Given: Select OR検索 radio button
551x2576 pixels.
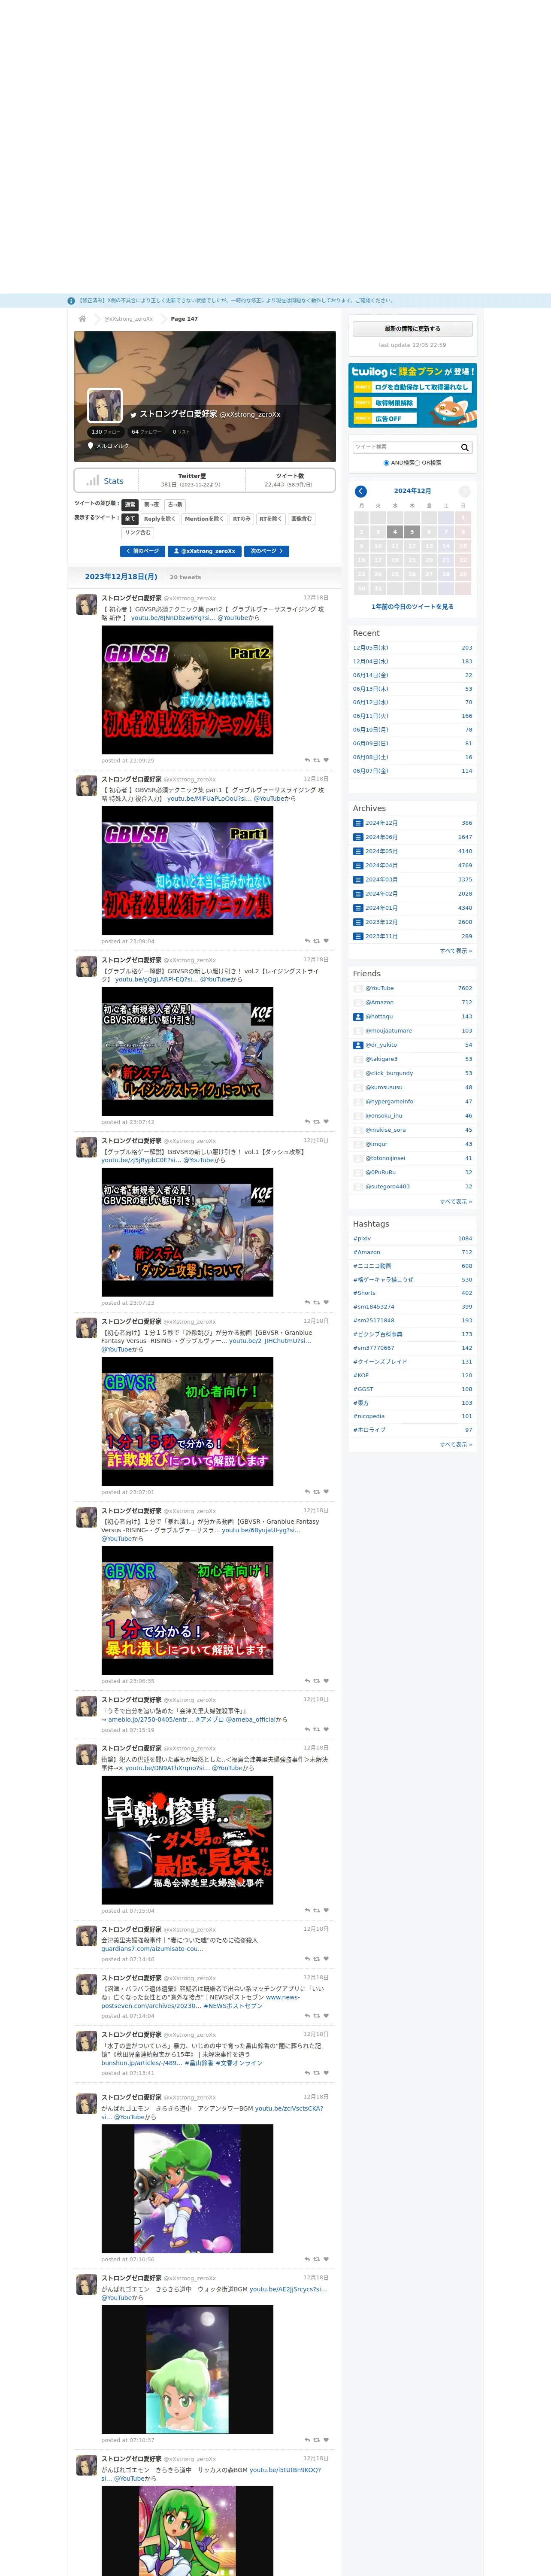Looking at the screenshot, I should (x=417, y=463).
